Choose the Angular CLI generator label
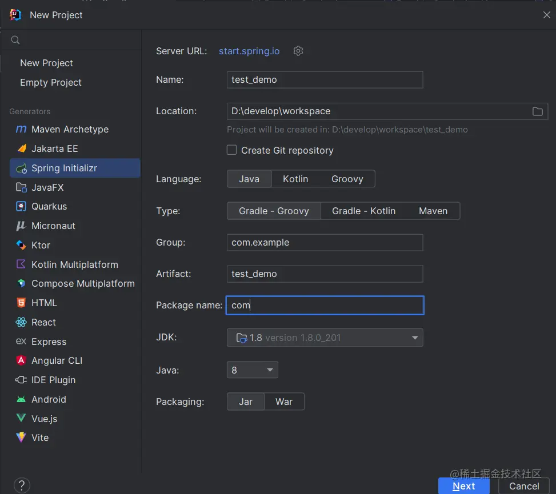This screenshot has height=494, width=556. (x=57, y=360)
